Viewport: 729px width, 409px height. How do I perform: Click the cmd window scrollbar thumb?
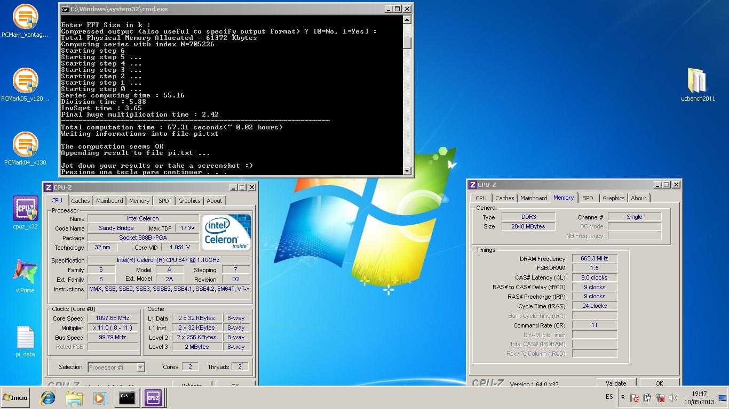tap(407, 43)
